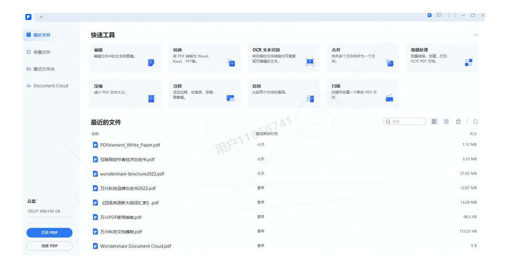This screenshot has height=269, width=508.
Task: Open PDFelement_White_Paper.pdf from the list
Action: pos(130,145)
